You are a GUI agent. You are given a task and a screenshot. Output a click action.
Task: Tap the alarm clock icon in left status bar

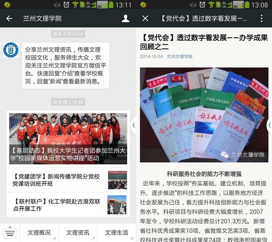(x=66, y=5)
